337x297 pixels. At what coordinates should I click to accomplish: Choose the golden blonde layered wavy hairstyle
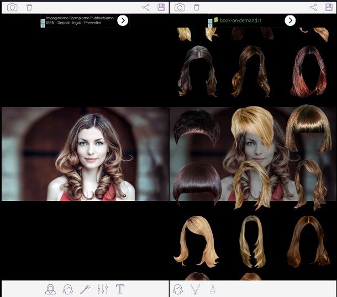tap(252, 185)
